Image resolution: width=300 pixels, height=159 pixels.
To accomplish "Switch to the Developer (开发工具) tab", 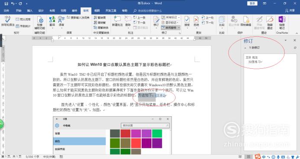I will [111, 11].
